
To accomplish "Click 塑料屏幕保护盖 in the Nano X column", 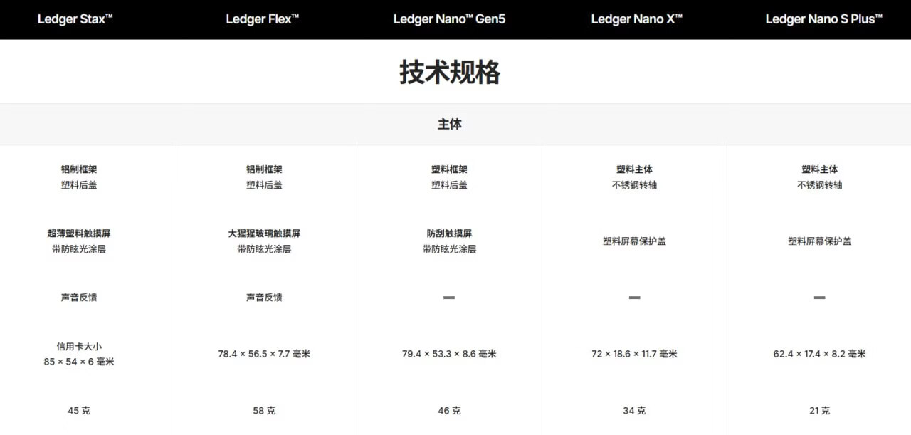I will coord(634,241).
